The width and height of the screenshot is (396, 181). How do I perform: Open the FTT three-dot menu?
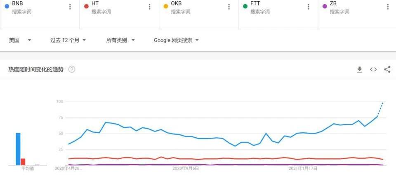(x=309, y=7)
